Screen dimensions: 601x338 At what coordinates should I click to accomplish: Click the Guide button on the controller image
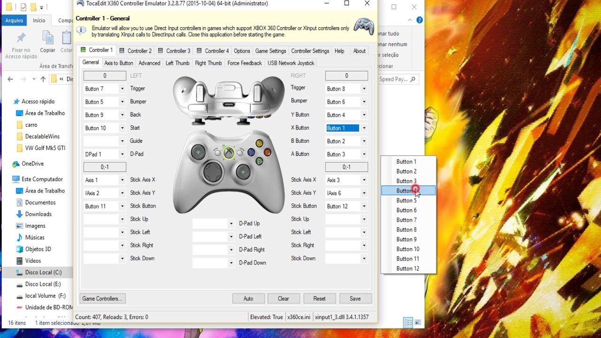point(229,153)
